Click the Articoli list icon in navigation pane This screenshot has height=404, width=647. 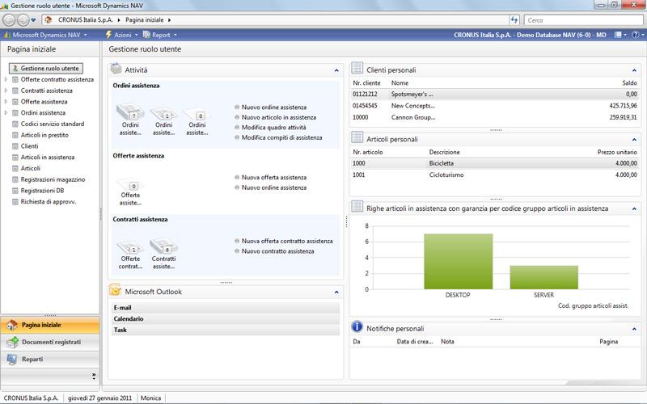[x=15, y=169]
